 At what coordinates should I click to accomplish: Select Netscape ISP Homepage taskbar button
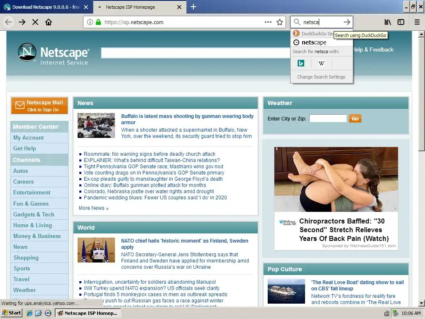pos(88,313)
